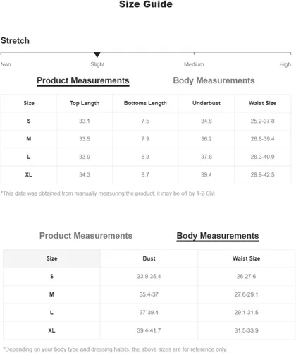Screen dimensions: 296x353
Task: Click body waist size value 27.6-29.1
Action: click(246, 294)
